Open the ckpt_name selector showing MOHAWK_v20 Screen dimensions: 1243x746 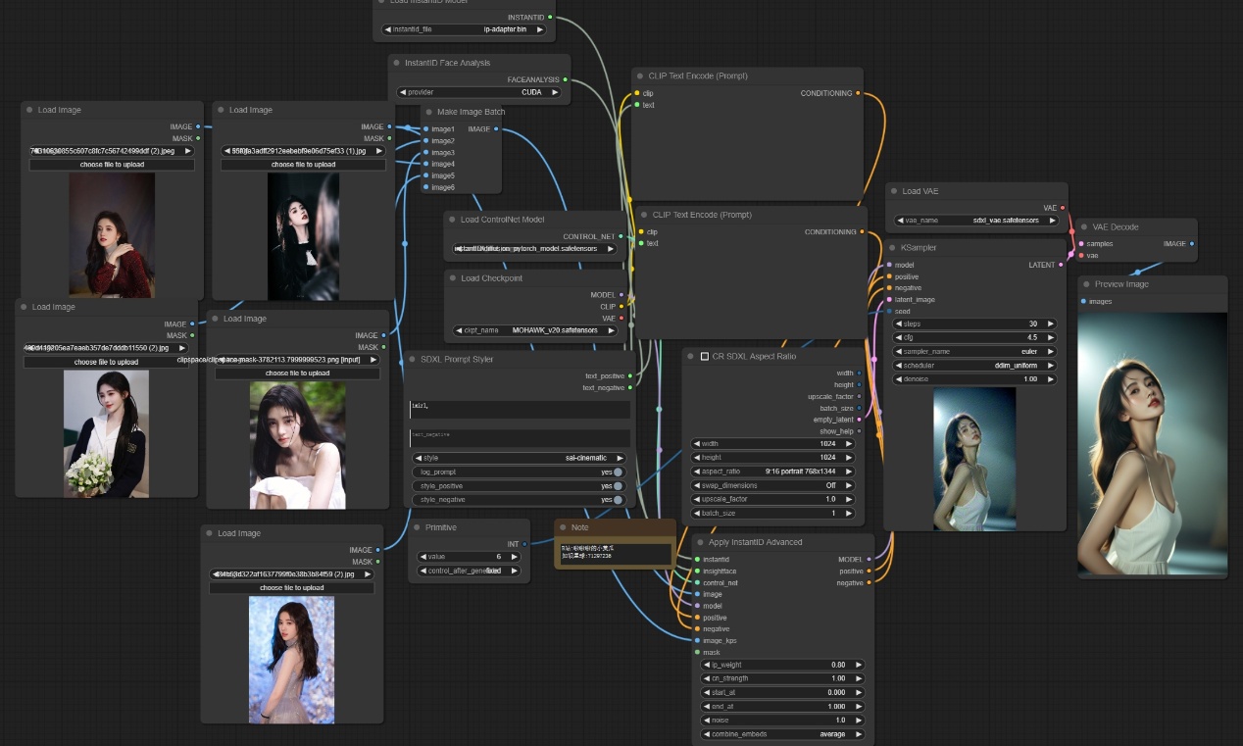coord(538,330)
